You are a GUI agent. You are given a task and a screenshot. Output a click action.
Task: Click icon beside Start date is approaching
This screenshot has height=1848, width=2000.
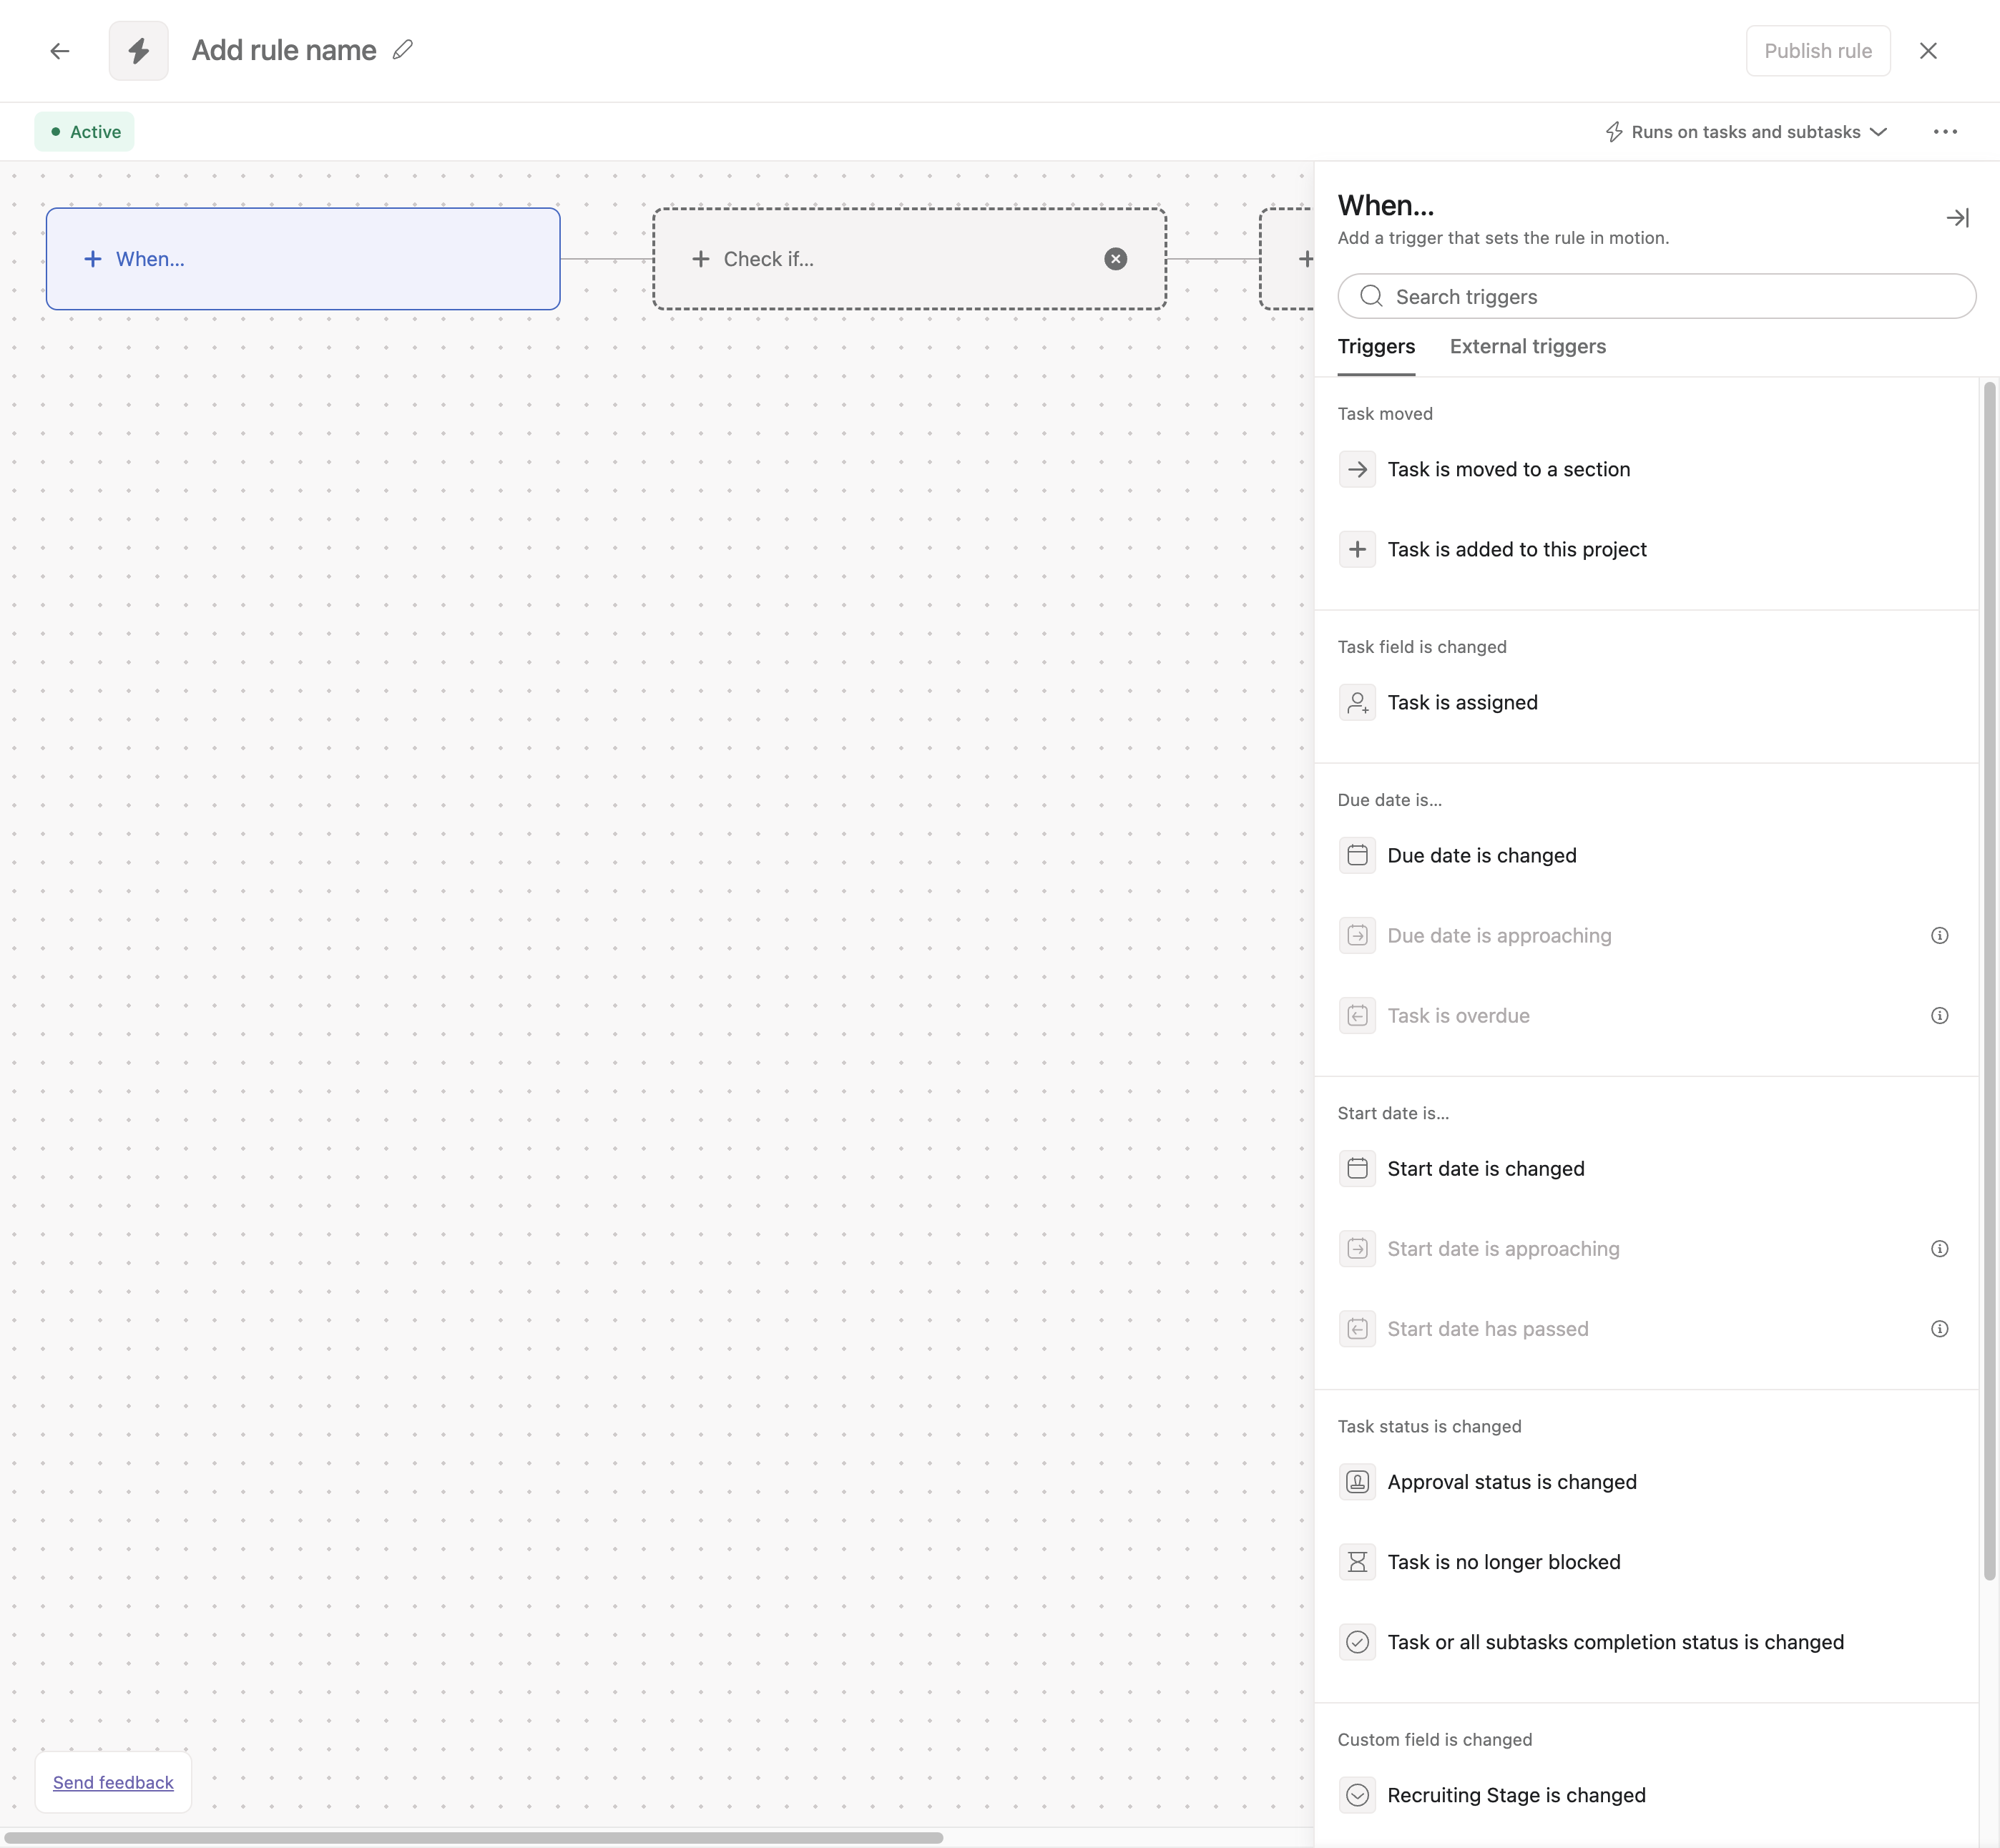click(x=1357, y=1249)
